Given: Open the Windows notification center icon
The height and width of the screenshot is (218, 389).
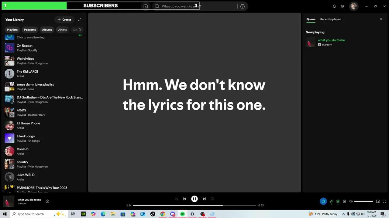Looking at the screenshot, I should (x=383, y=214).
